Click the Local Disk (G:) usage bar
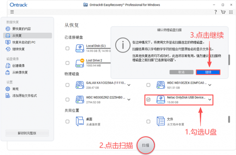Viewport: 236px width, 155px height. pos(99,49)
